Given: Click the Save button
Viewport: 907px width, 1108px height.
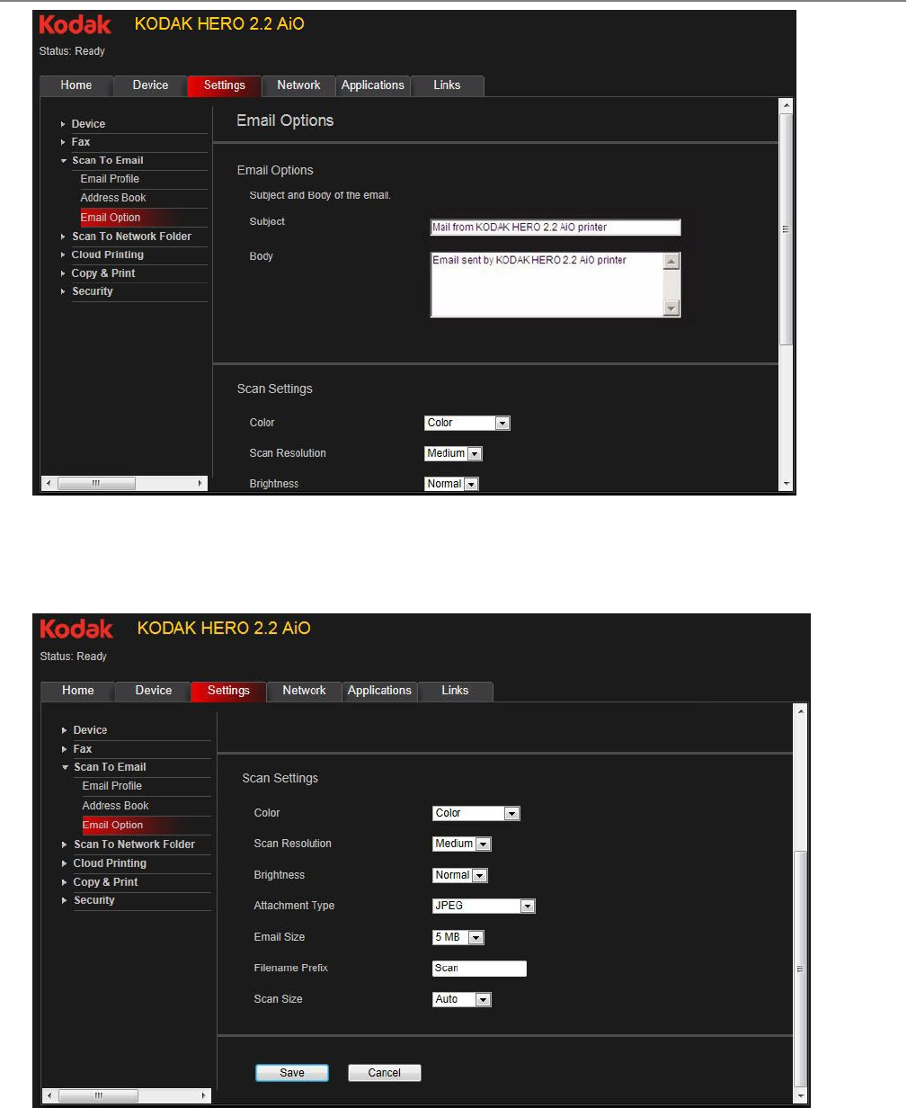Looking at the screenshot, I should point(292,1073).
